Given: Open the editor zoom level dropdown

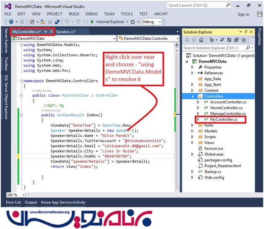Looking at the screenshot, I should click(17, 195).
